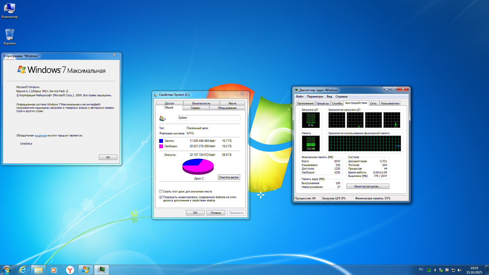Screen dimensions: 489x275
Task: Open Windows Media Player taskbar icon
Action: pos(54,270)
